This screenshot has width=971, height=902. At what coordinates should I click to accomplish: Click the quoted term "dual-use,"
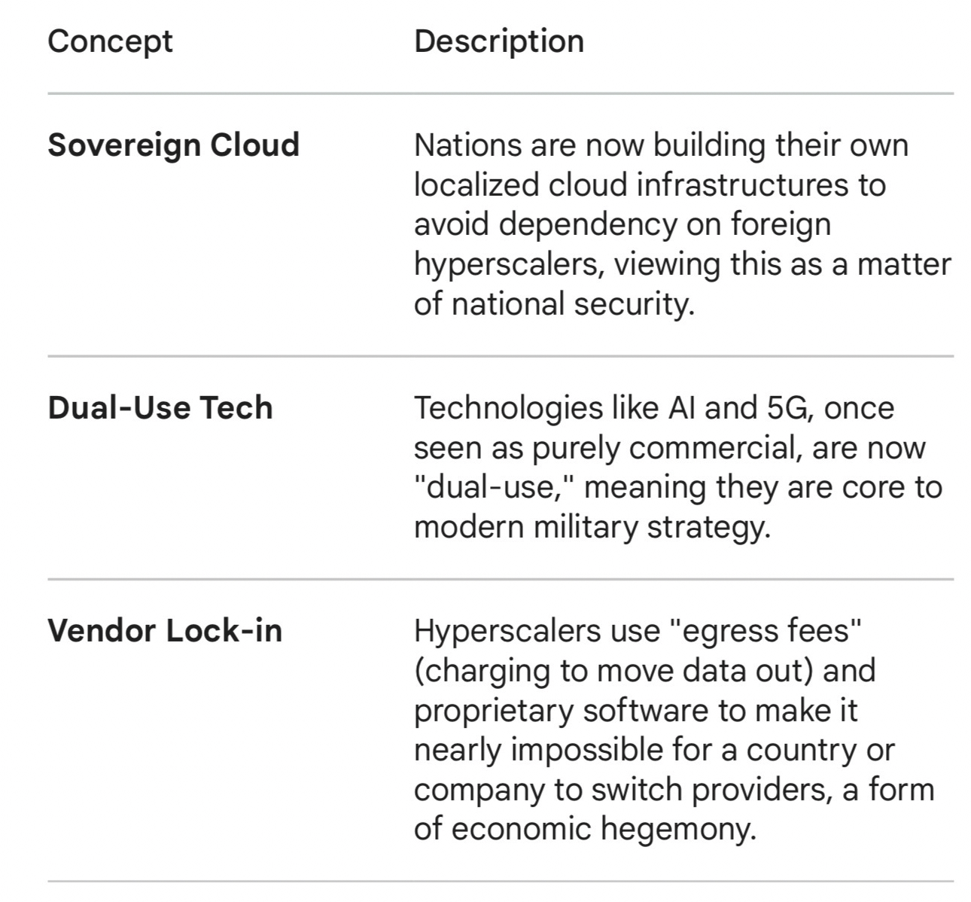click(495, 488)
